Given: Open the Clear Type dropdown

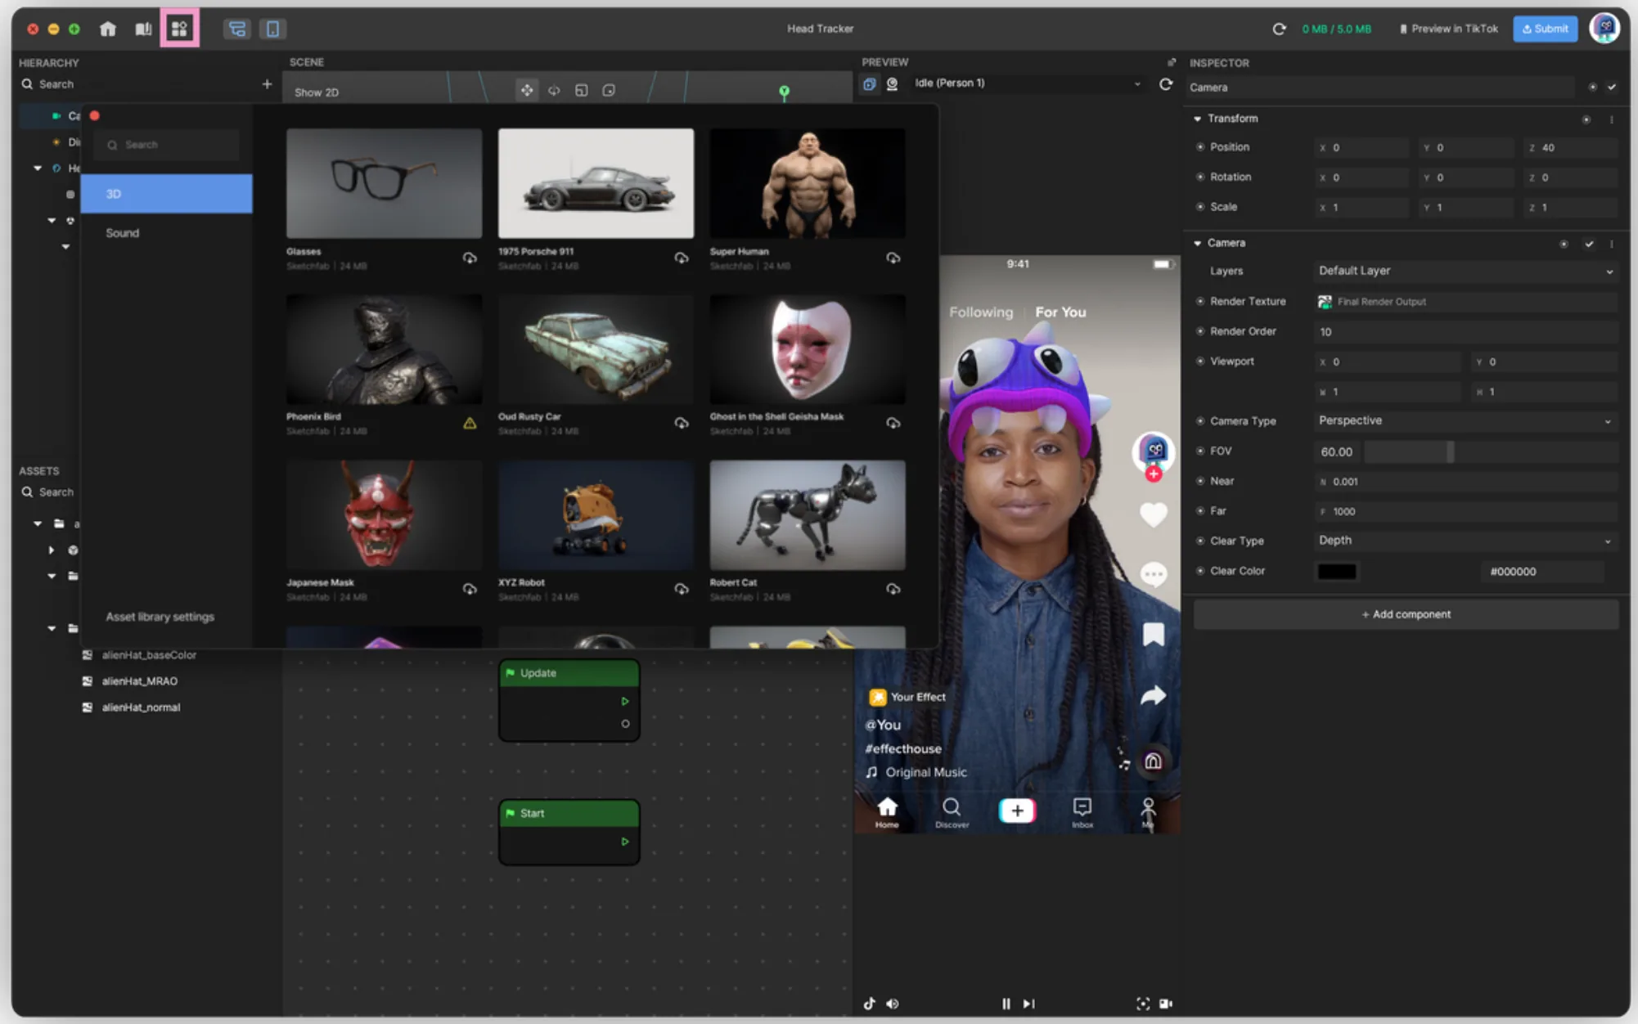Looking at the screenshot, I should [1465, 541].
